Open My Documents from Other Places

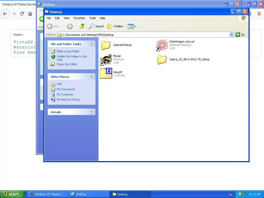(66, 89)
